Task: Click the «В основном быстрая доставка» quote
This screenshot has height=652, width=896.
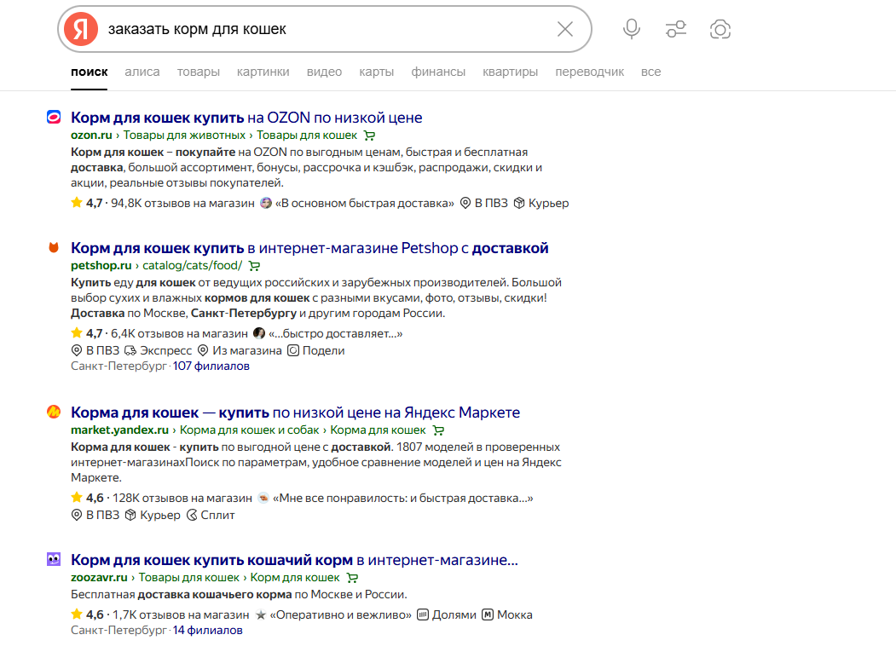Action: 365,203
